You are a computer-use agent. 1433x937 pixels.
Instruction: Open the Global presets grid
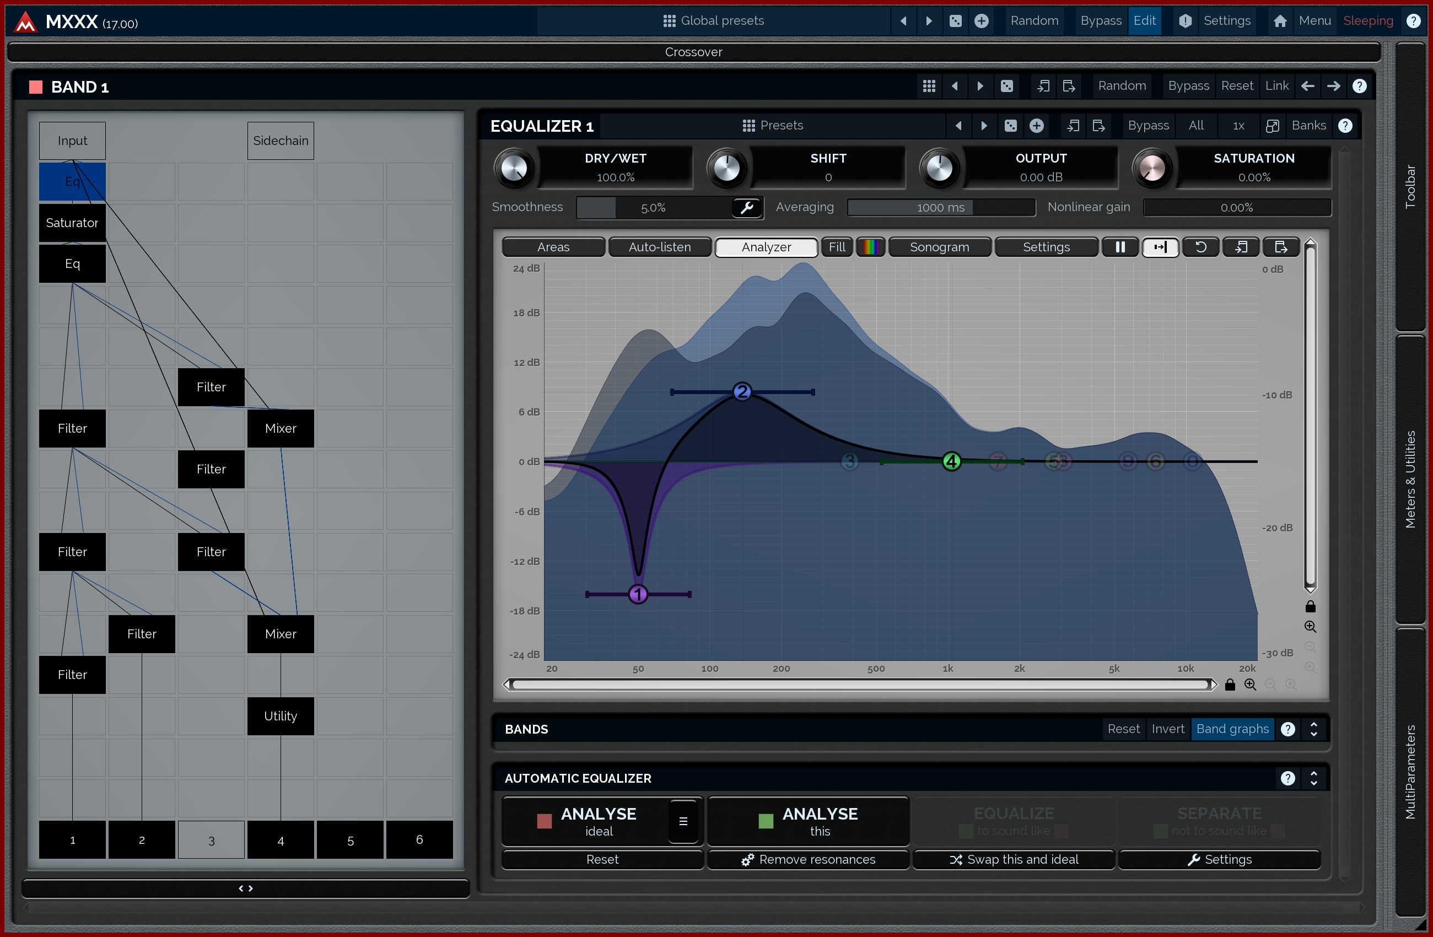click(713, 20)
